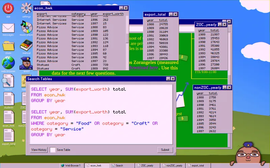Switch to nonZOC_yearly in the taskbar
Screen dimensions: 270x168
coord(173,166)
